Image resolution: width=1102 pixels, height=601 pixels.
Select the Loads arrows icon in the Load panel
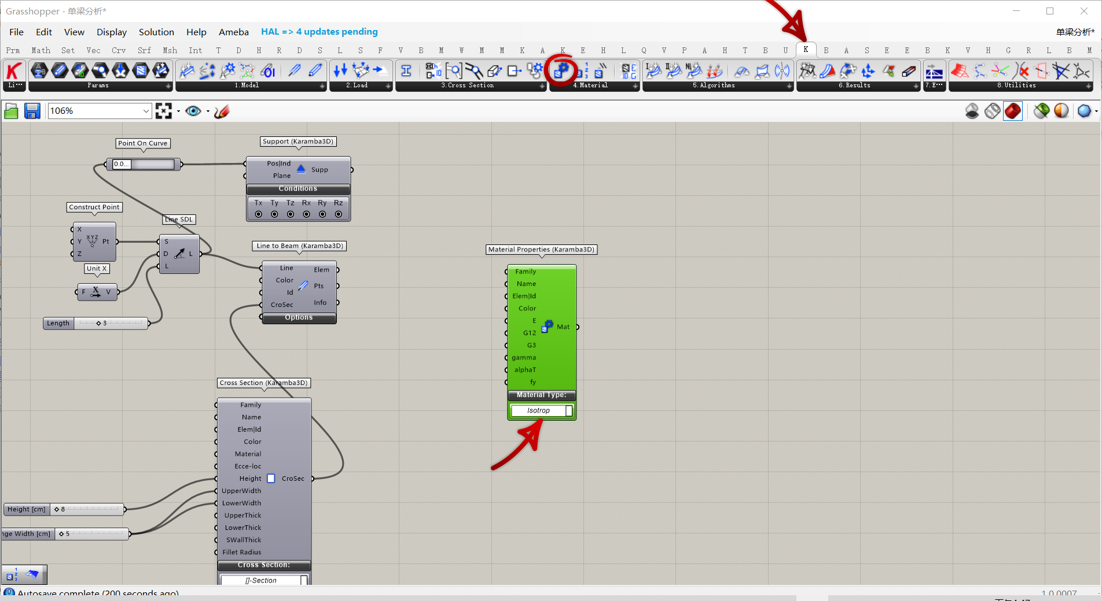tap(340, 71)
